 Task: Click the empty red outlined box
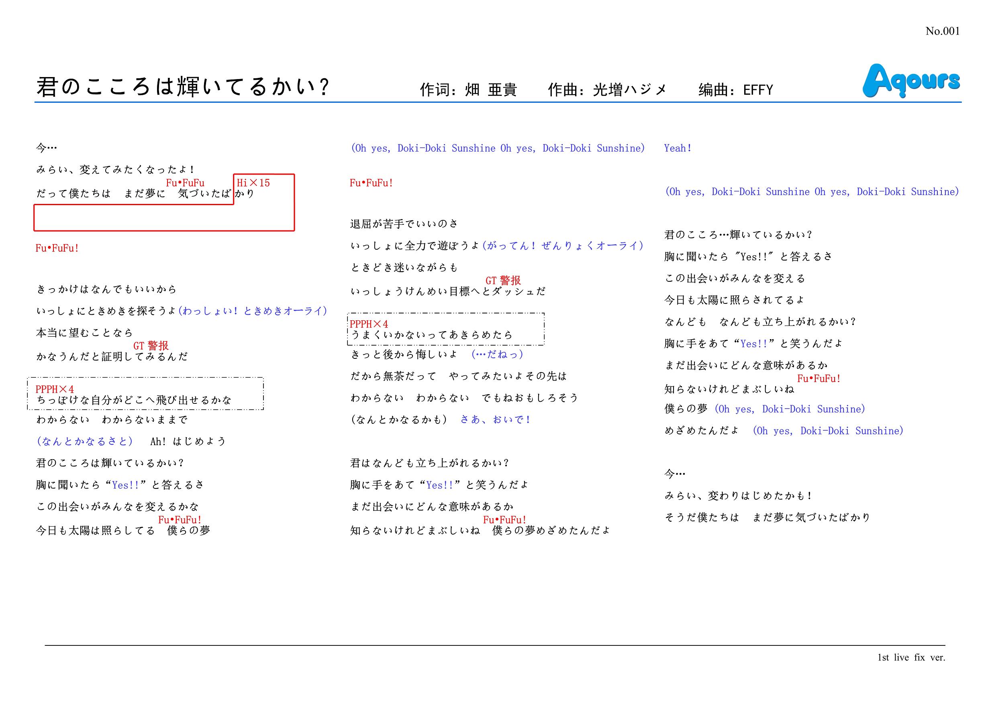[x=164, y=218]
